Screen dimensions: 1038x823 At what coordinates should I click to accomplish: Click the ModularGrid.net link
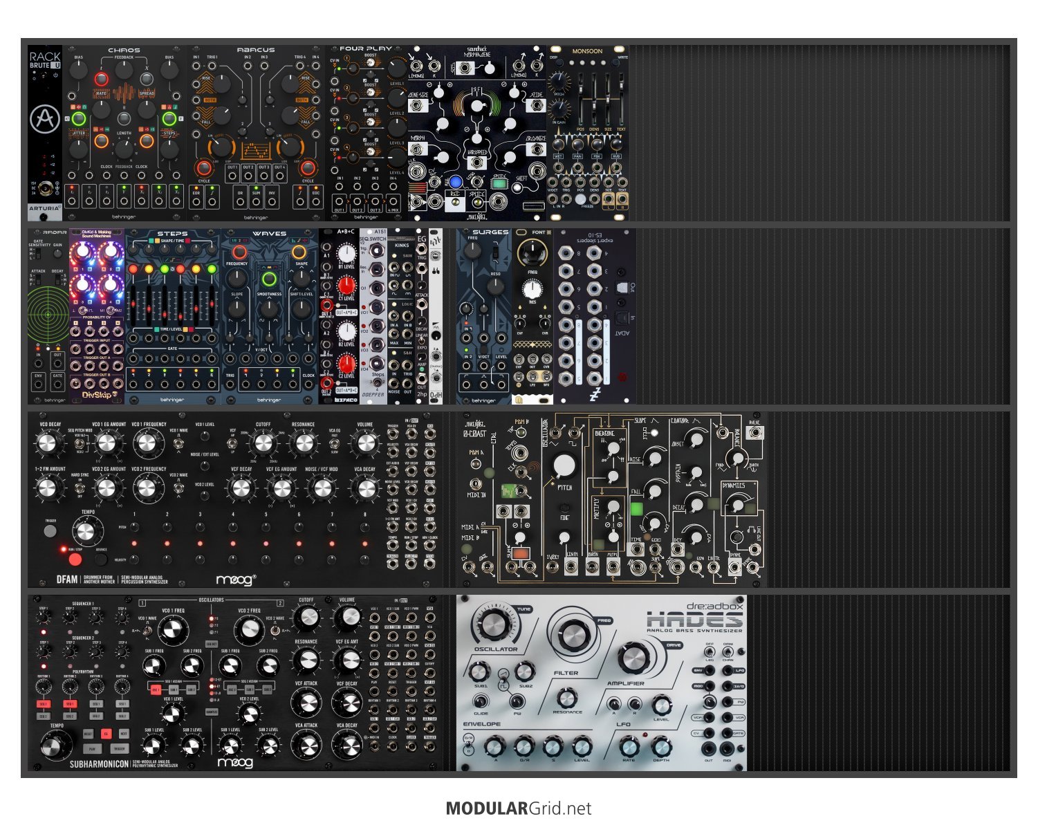[519, 808]
